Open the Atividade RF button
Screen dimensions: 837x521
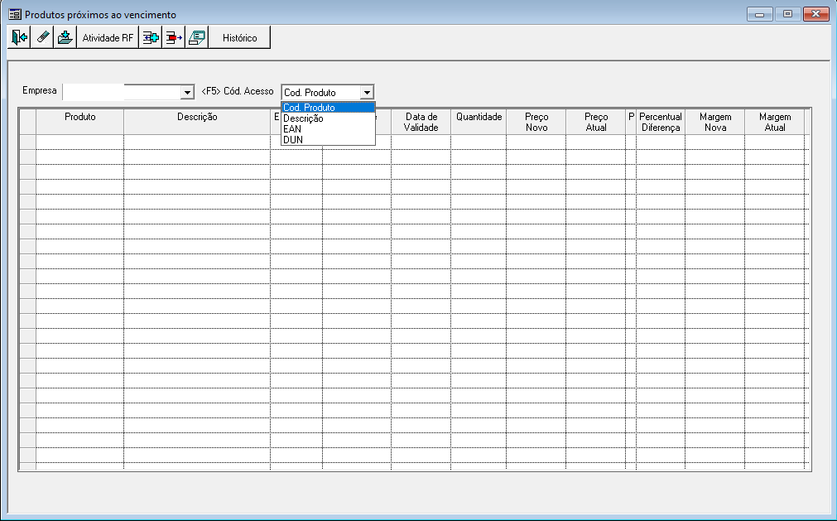point(108,37)
